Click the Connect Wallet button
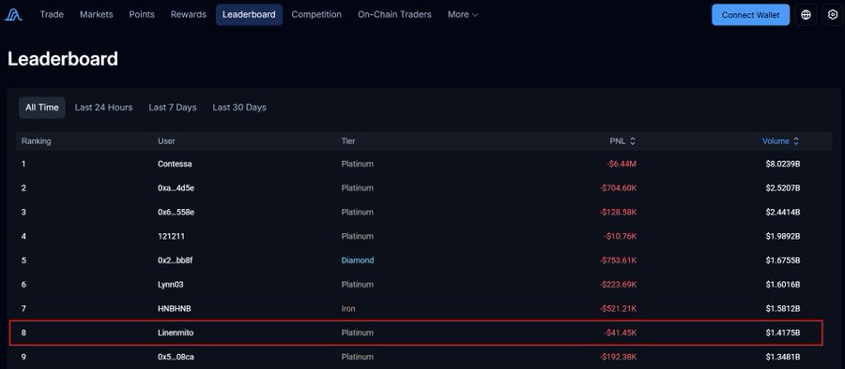Image resolution: width=845 pixels, height=369 pixels. [750, 15]
